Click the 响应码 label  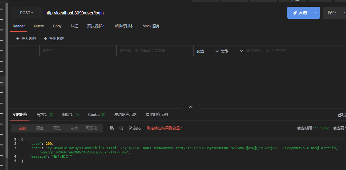tap(339, 128)
